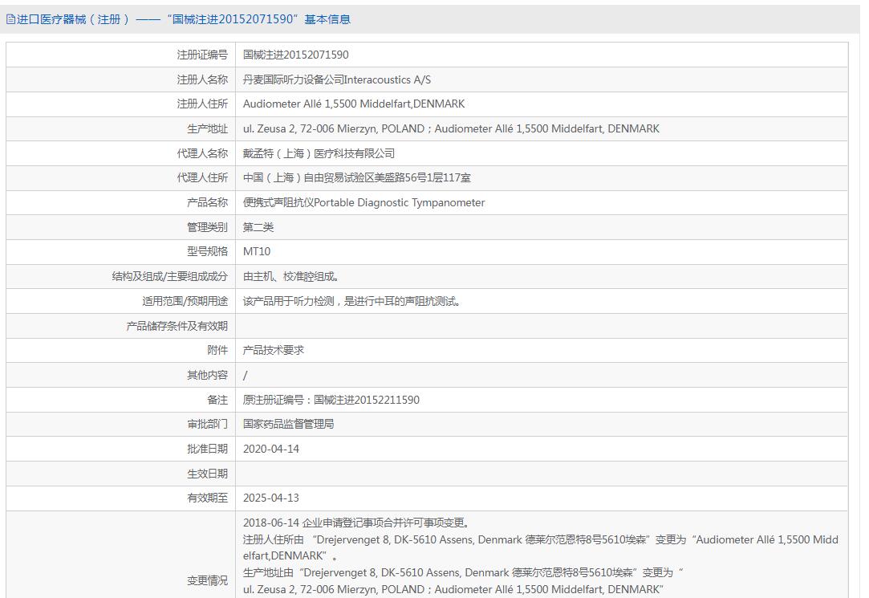
Task: Click the 备注 label
Action: tap(217, 400)
